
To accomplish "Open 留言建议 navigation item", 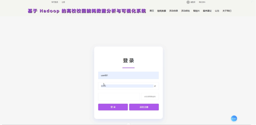I will (x=207, y=11).
